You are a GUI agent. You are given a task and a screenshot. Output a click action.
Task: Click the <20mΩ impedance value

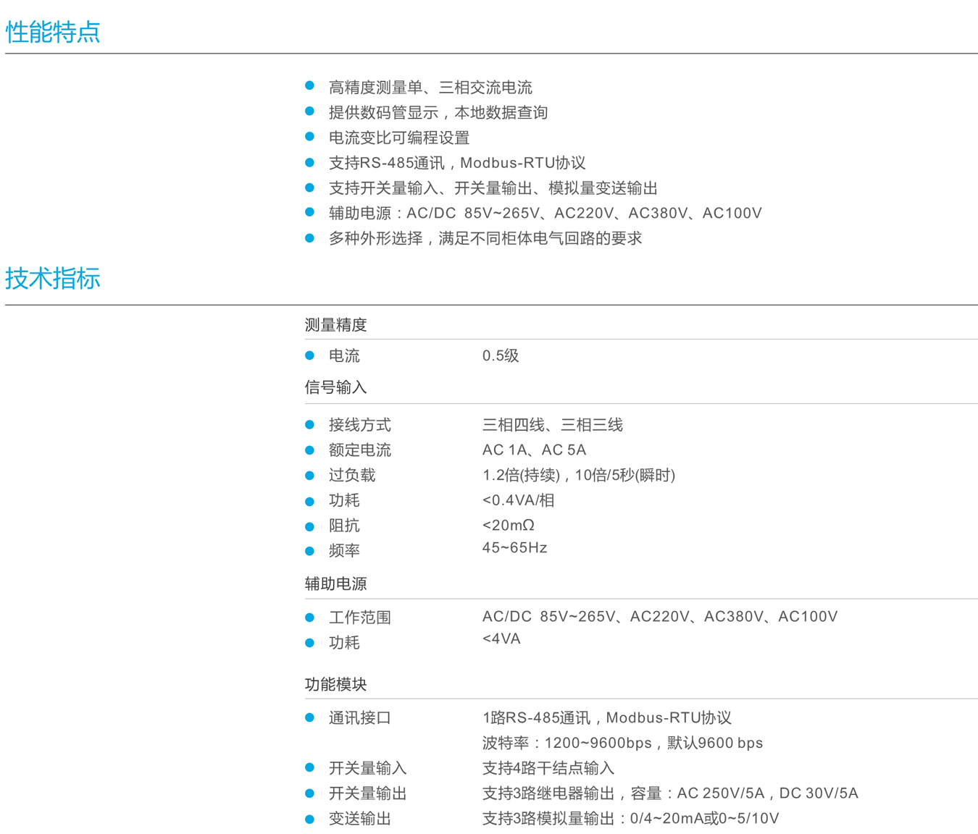click(x=508, y=526)
